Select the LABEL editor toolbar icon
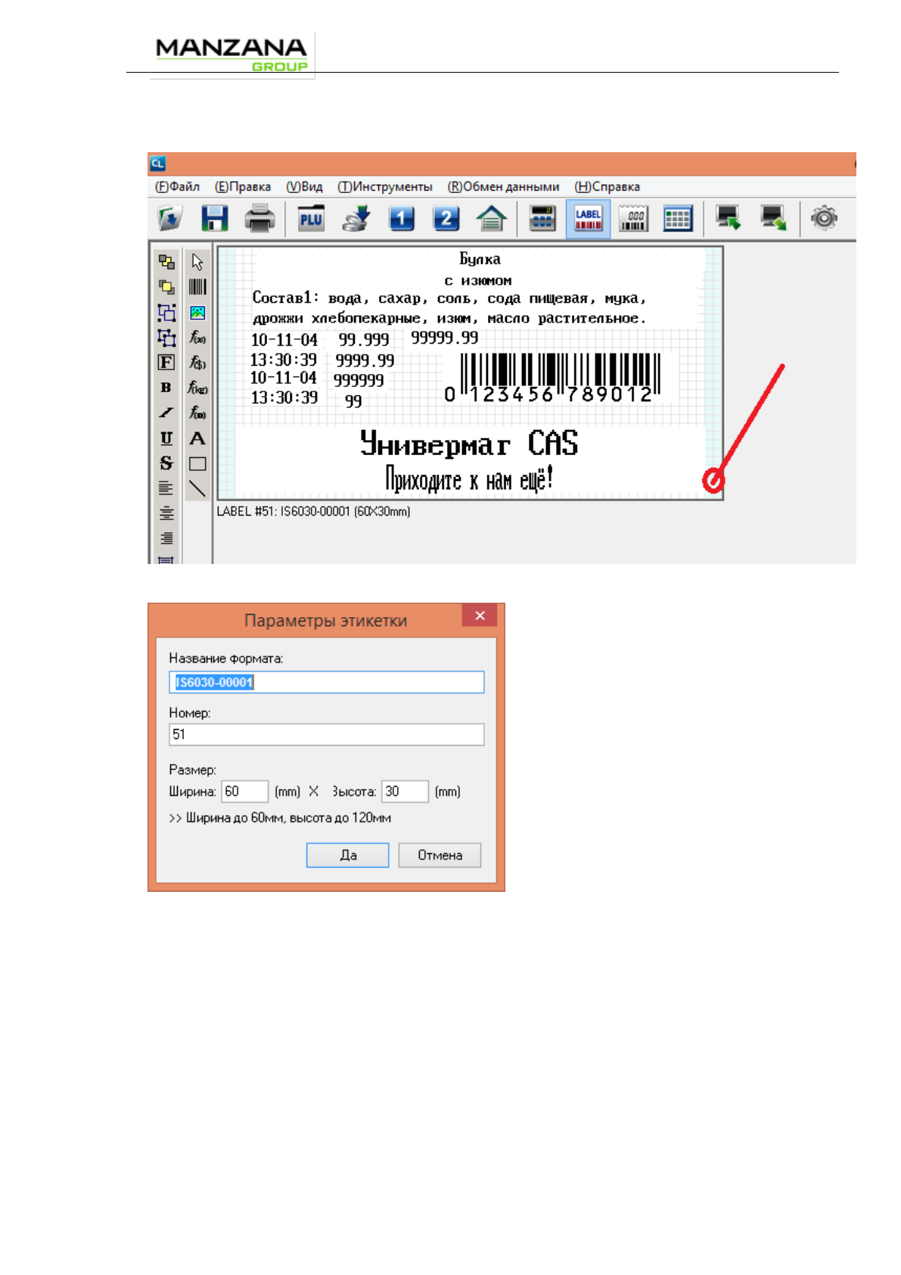 coord(588,219)
